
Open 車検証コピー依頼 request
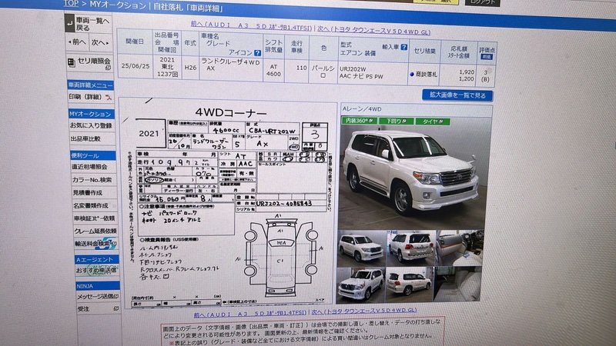coord(95,218)
